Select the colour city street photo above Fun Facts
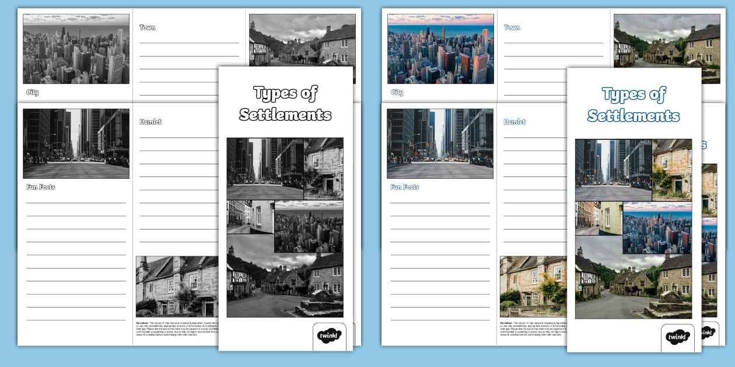735x367 pixels. pos(440,143)
